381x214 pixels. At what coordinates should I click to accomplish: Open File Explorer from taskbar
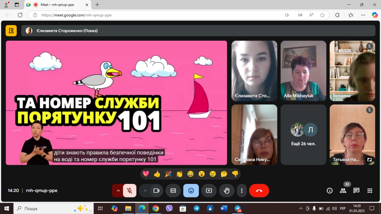[128, 208]
